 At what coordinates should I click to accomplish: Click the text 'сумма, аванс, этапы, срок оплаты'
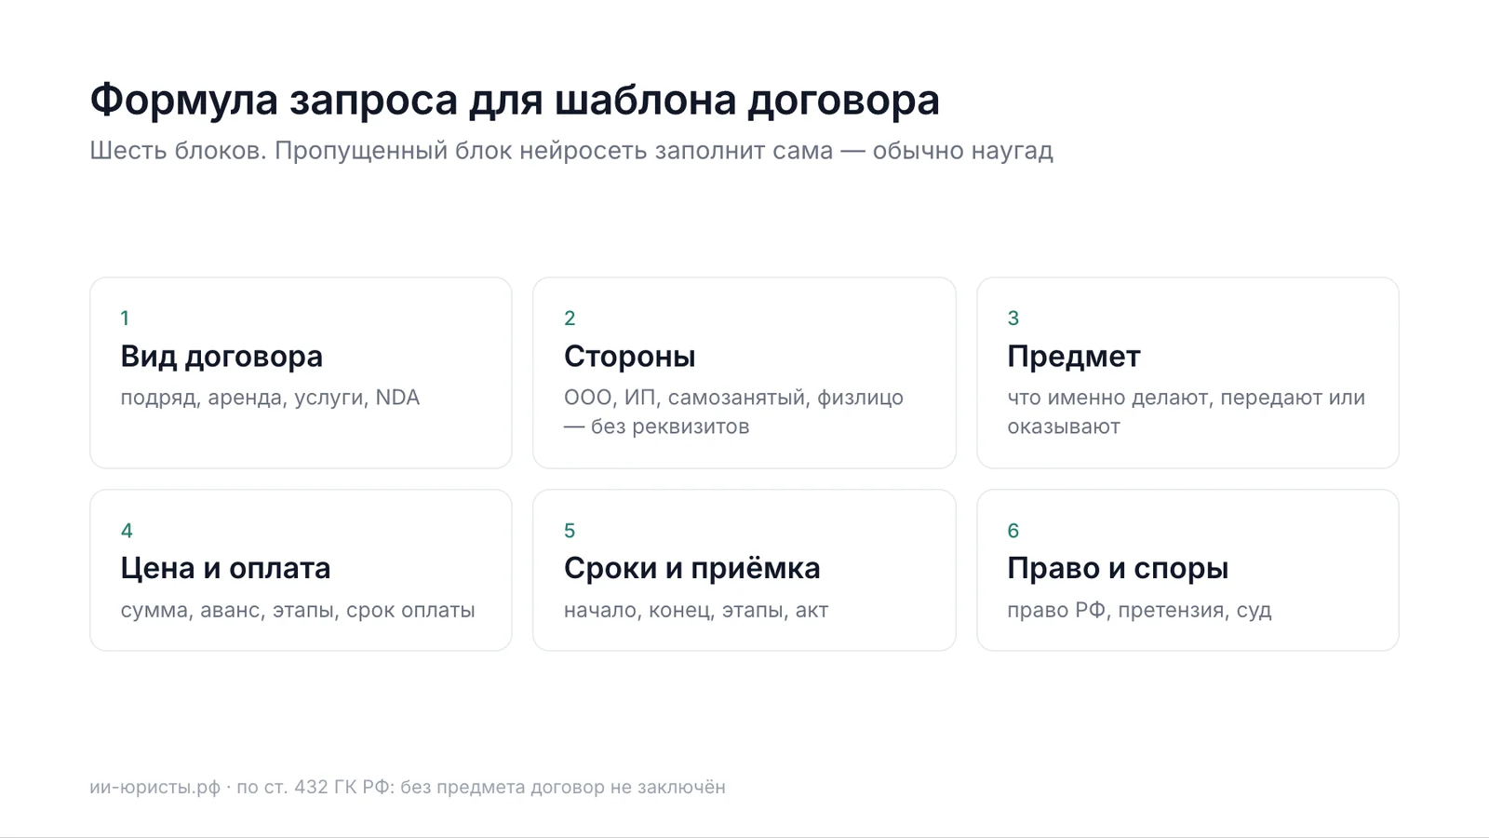[x=298, y=611]
